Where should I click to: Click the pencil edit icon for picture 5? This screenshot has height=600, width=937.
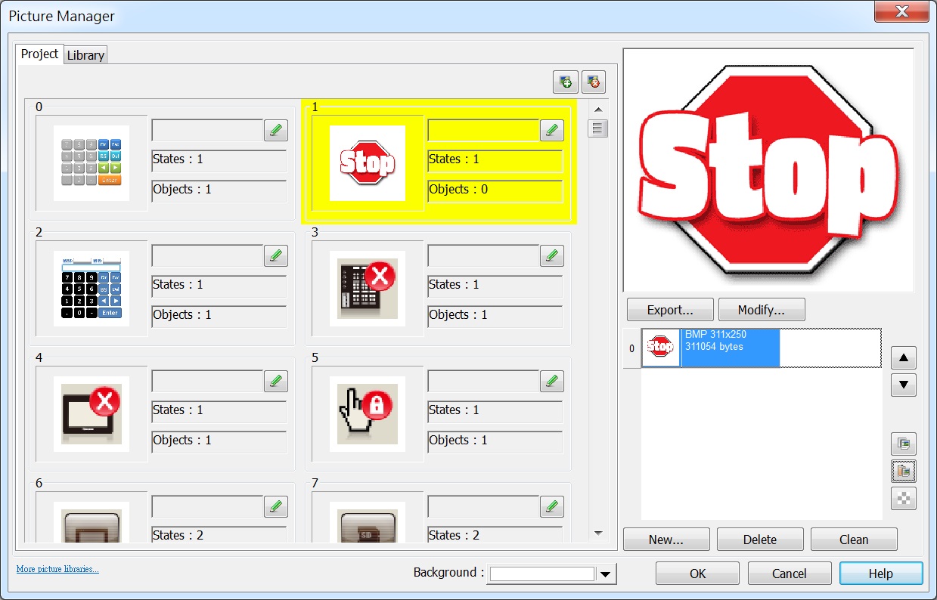point(552,381)
